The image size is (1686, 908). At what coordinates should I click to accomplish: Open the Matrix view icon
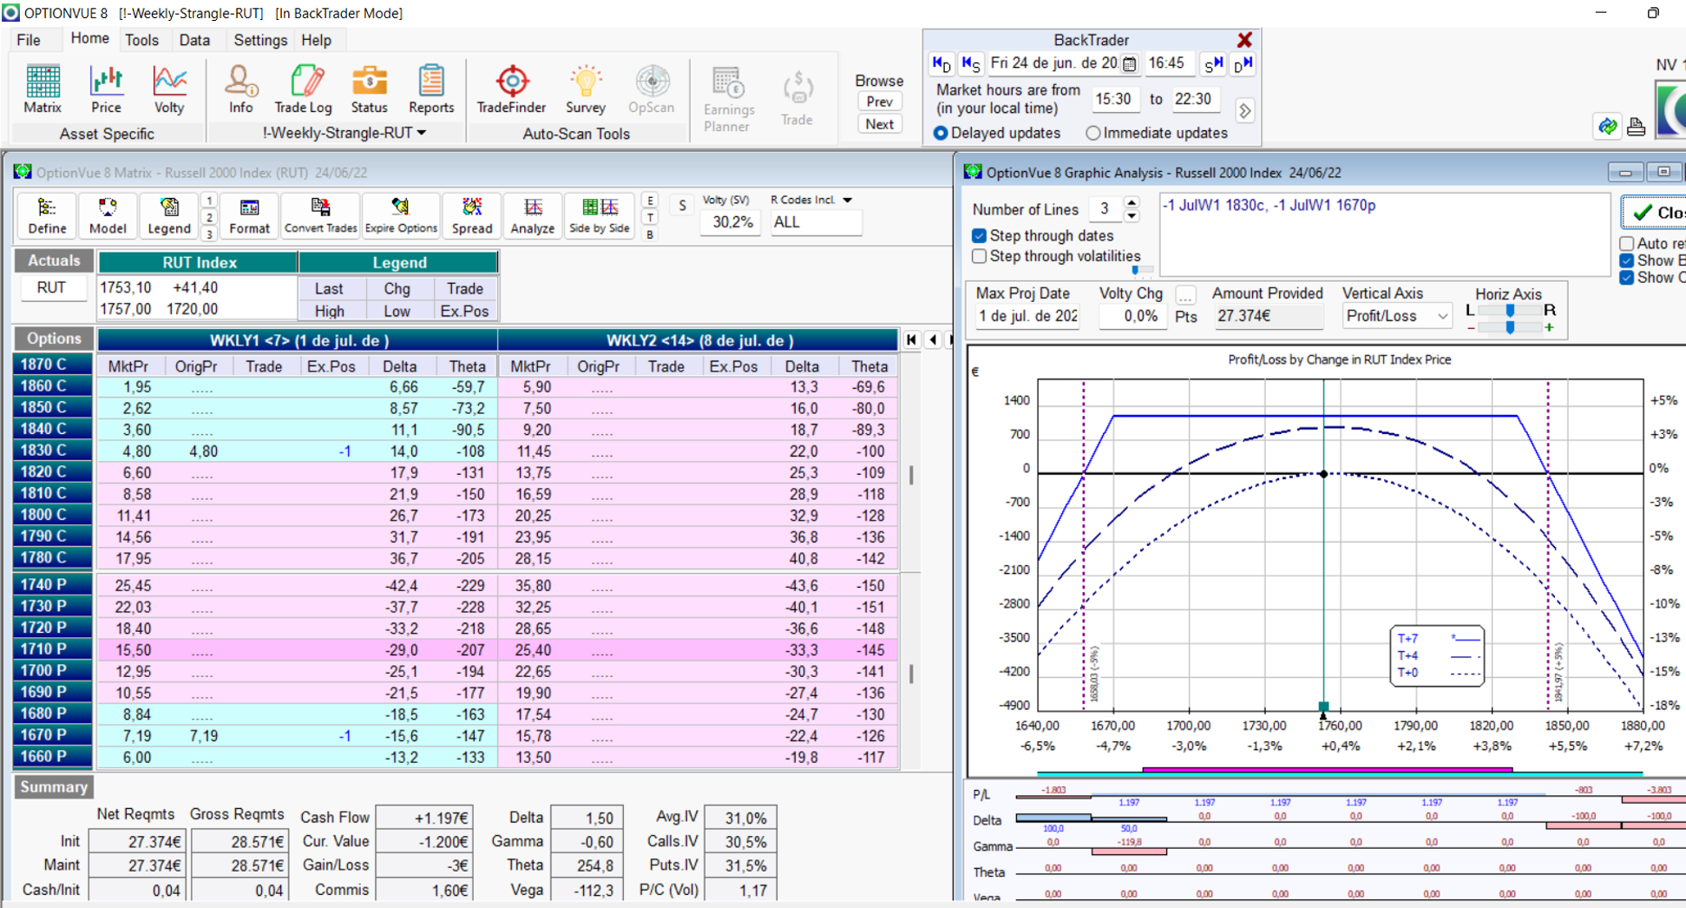coord(43,89)
